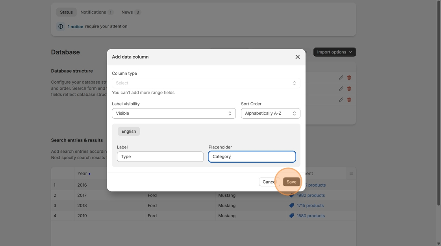Open the Label visibility dropdown

tap(174, 114)
